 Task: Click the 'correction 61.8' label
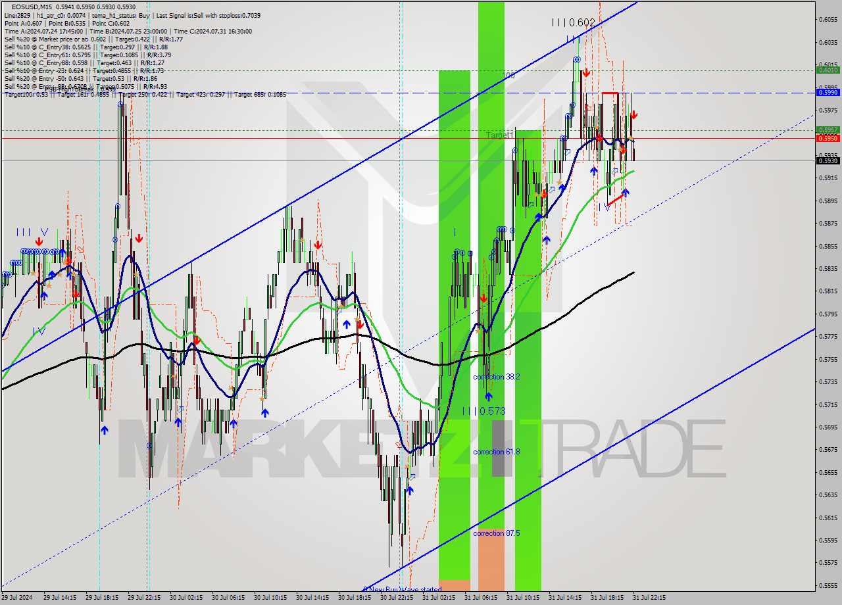click(x=497, y=452)
